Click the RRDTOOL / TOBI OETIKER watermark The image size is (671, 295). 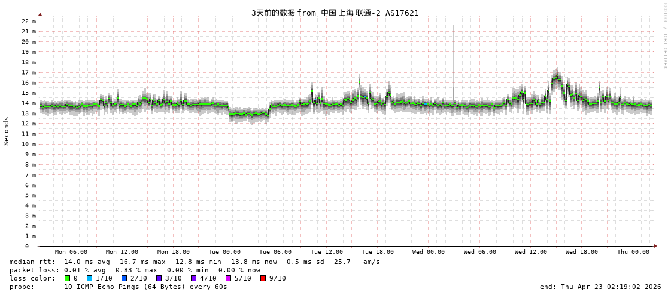[664, 36]
